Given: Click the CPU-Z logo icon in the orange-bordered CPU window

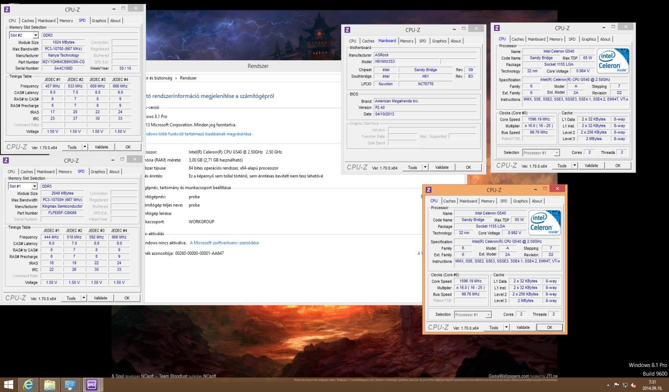Looking at the screenshot, I should tap(429, 190).
